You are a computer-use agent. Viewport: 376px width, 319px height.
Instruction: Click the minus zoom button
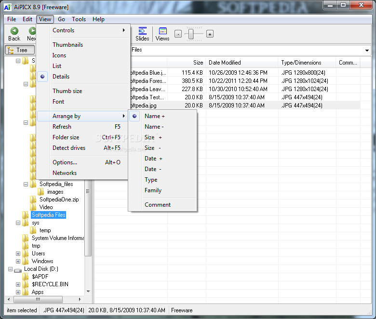tap(178, 34)
